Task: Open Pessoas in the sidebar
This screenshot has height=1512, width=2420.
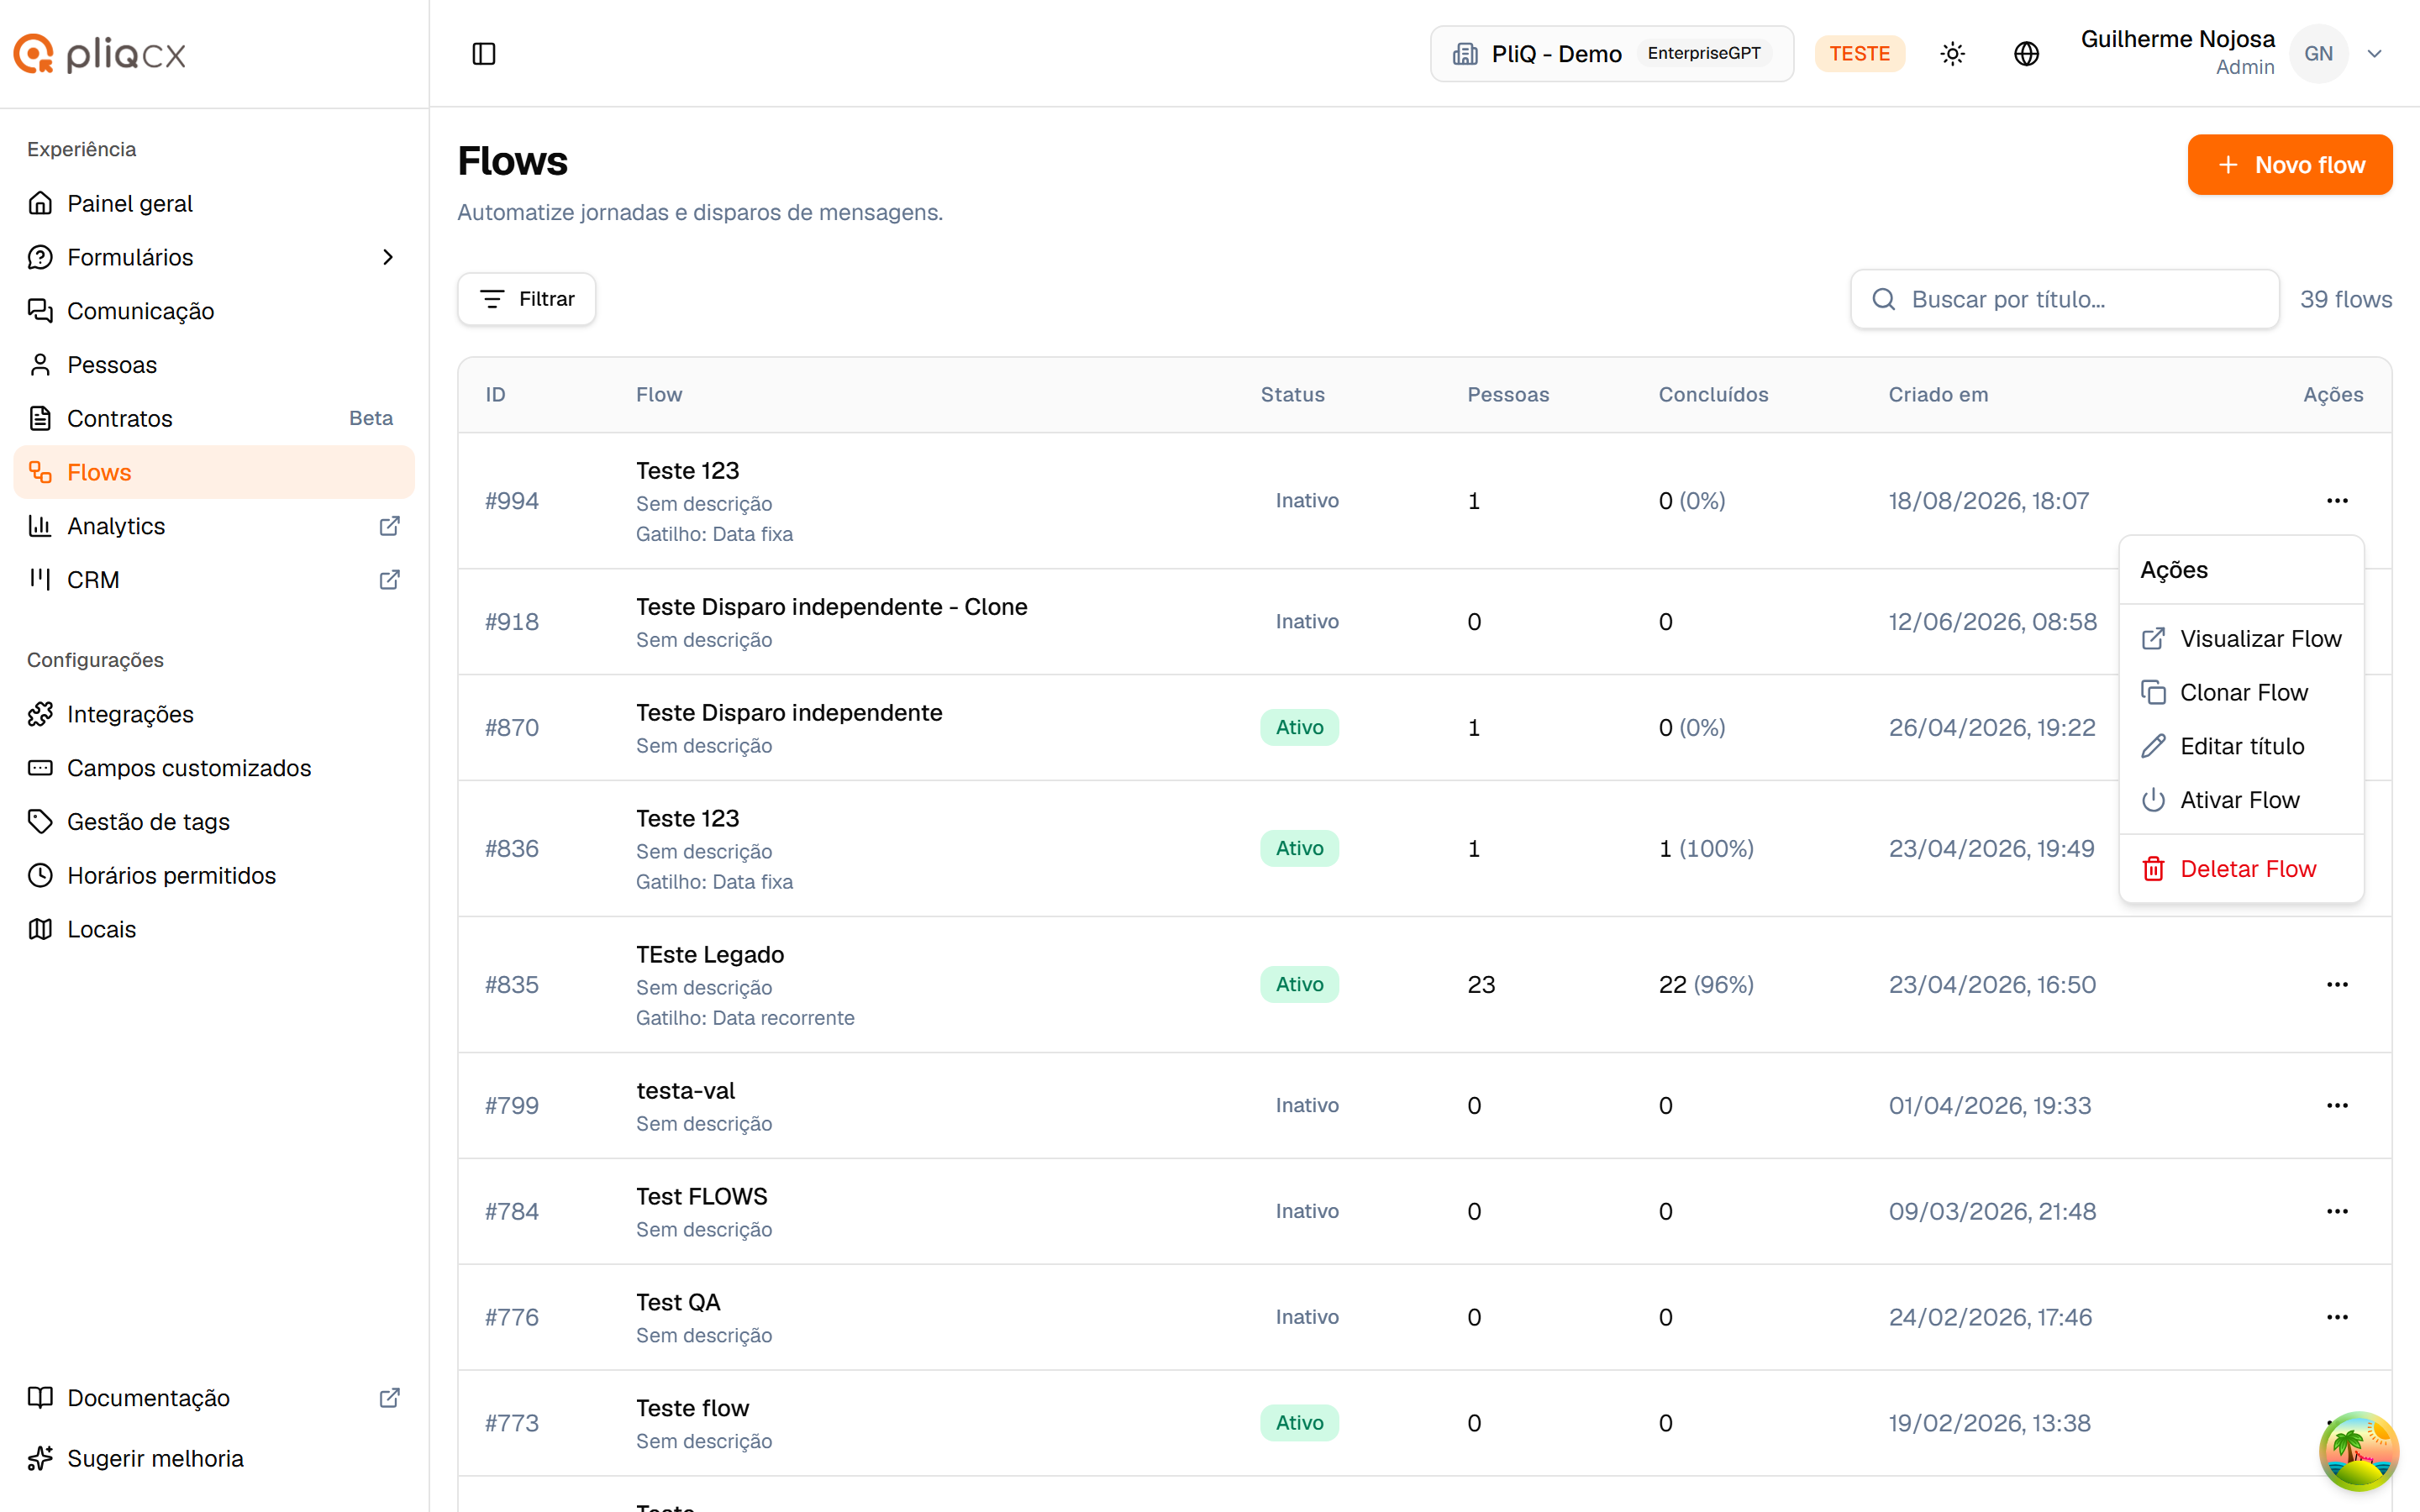Action: (214, 365)
